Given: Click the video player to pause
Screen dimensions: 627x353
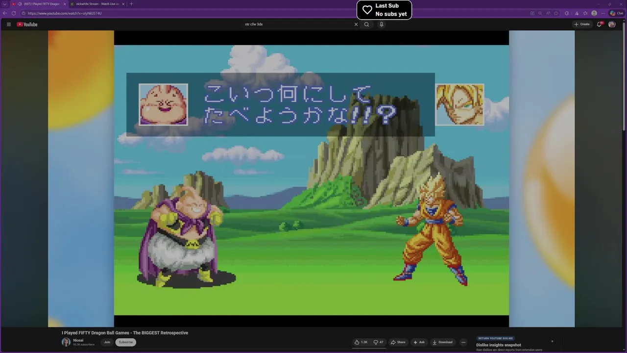Looking at the screenshot, I should click(x=312, y=179).
